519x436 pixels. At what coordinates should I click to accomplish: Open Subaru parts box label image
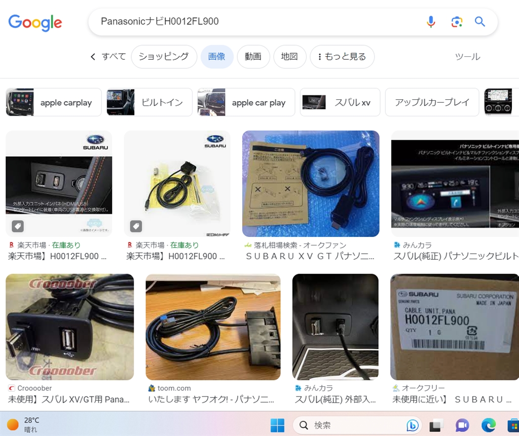pos(455,327)
